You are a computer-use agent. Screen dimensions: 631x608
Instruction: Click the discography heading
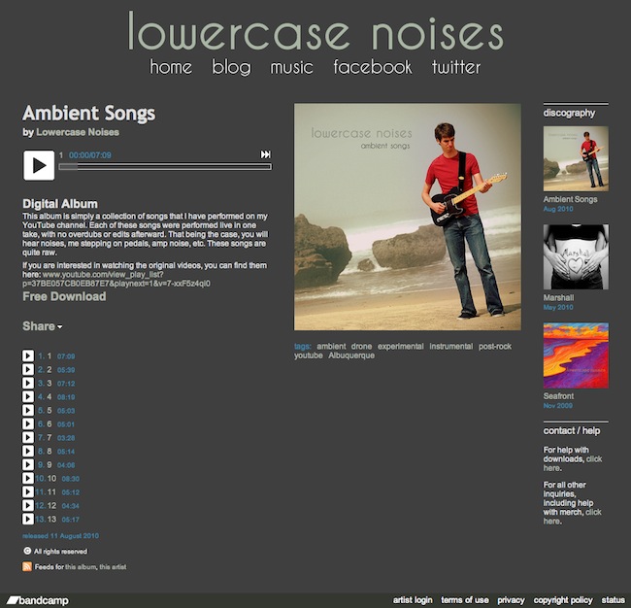point(569,113)
